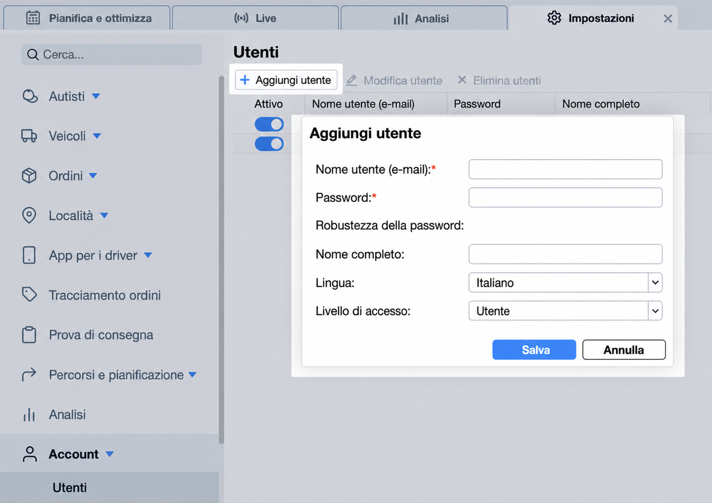The width and height of the screenshot is (712, 503).
Task: Click the tag icon beside Tracciamento ordini
Action: tap(29, 295)
